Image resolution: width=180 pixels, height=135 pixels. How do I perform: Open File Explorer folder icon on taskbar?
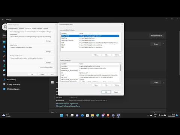pyautogui.click(x=93, y=115)
